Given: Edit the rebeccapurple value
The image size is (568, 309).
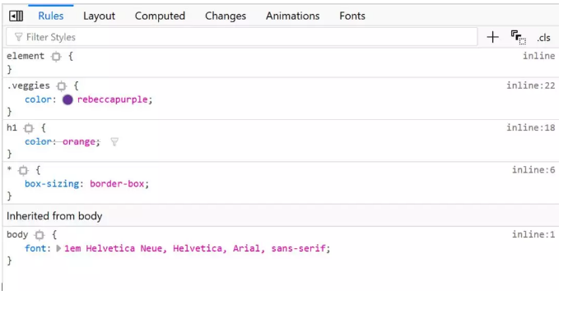Looking at the screenshot, I should pos(112,99).
